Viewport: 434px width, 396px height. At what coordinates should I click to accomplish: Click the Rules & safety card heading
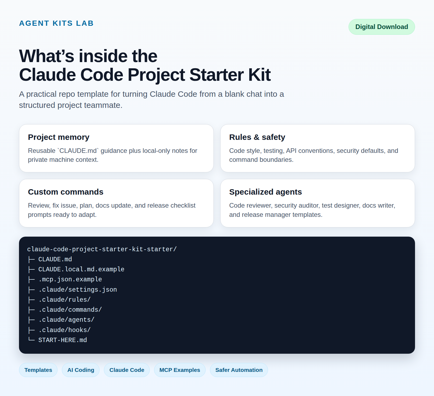point(257,137)
